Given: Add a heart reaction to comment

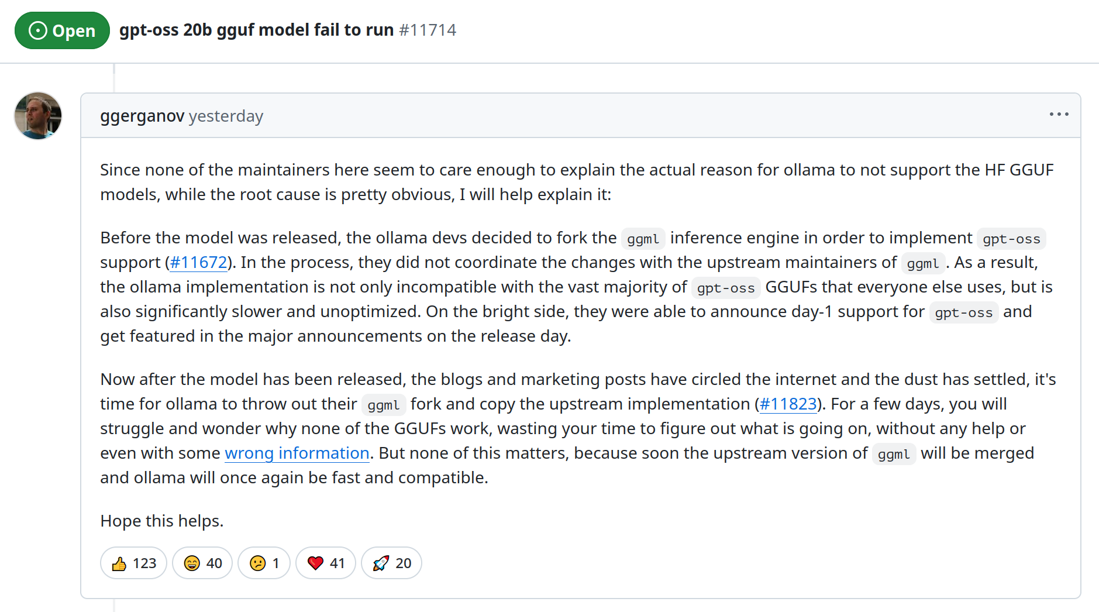Looking at the screenshot, I should (326, 563).
